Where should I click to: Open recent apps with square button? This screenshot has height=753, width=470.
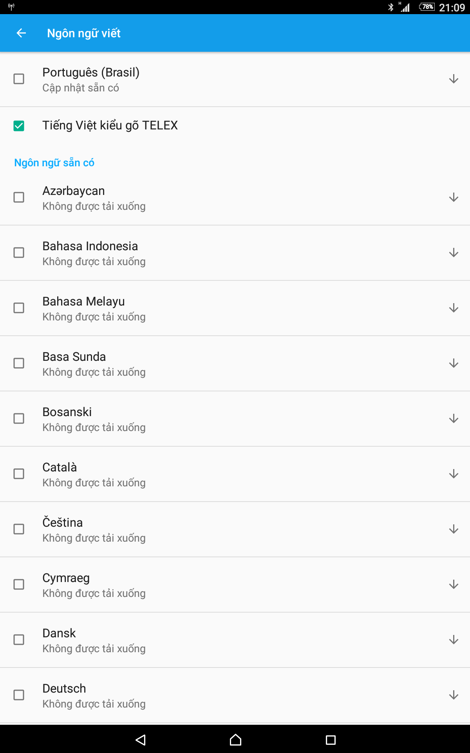click(x=331, y=740)
